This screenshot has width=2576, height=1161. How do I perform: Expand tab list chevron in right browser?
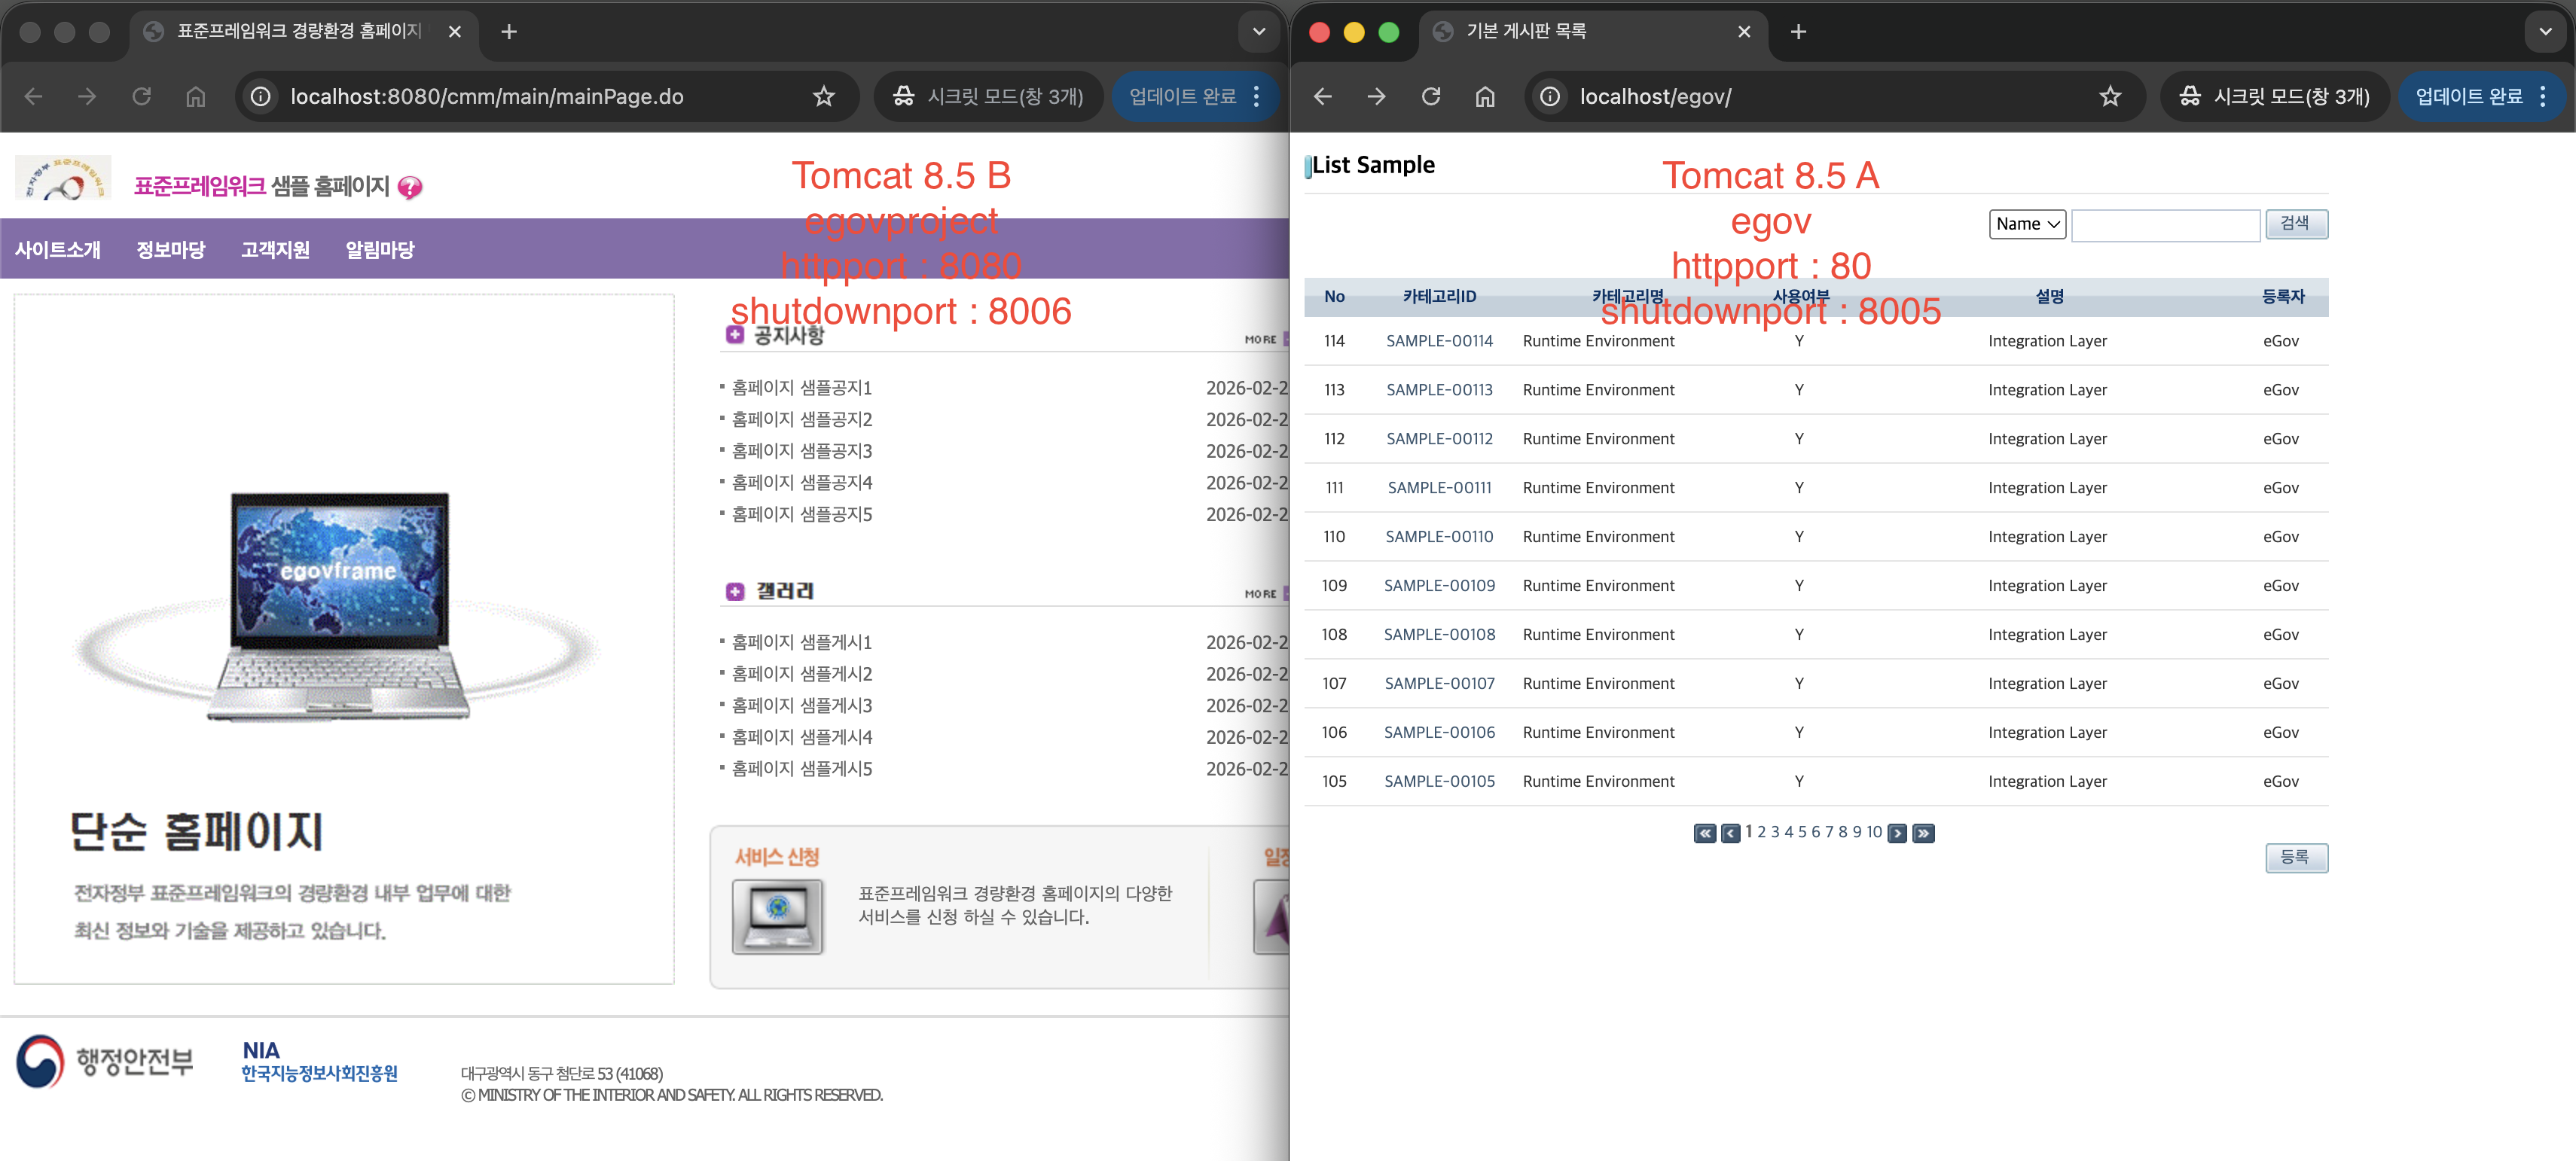tap(2544, 31)
